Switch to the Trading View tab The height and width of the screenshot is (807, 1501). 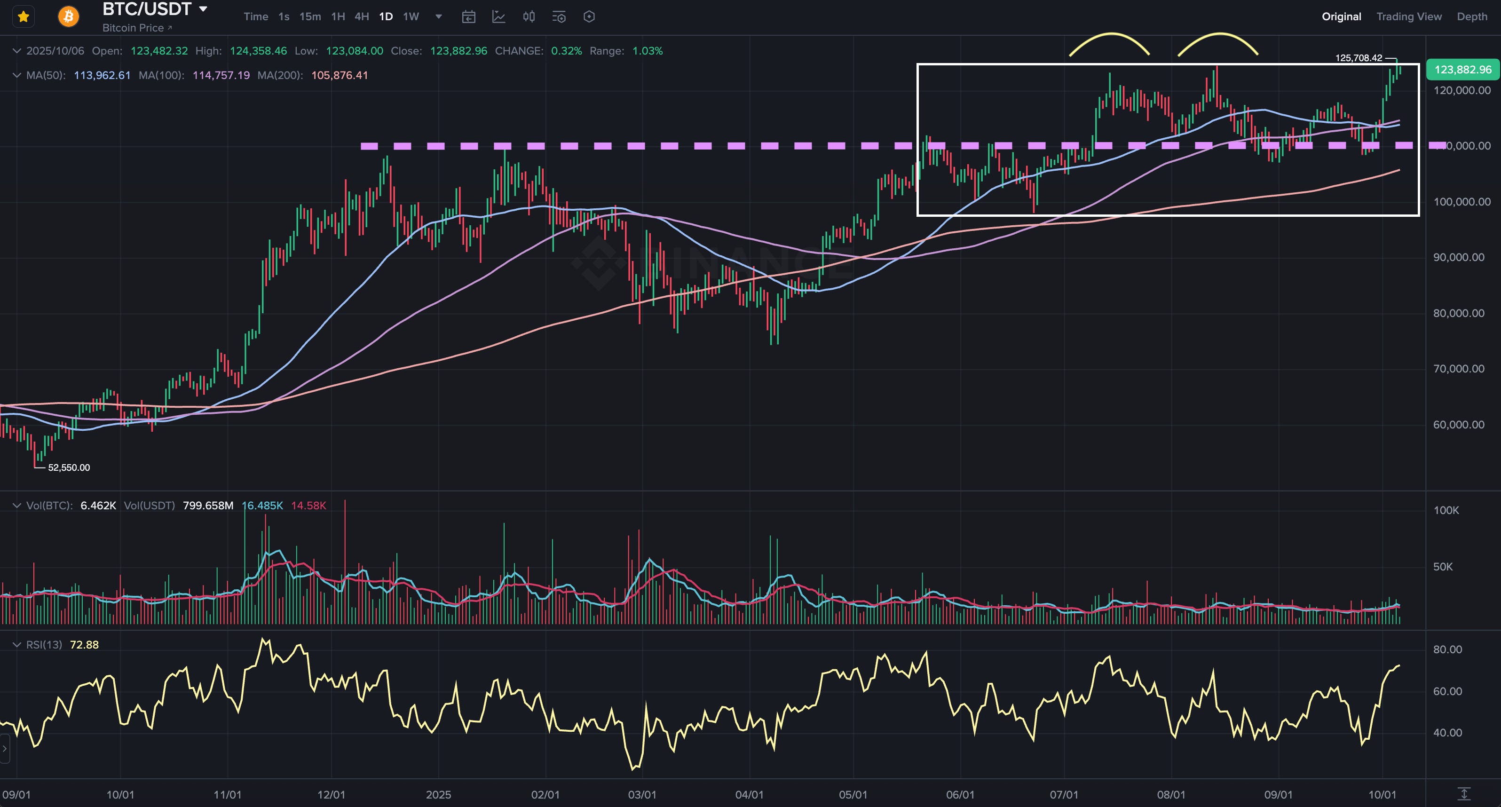coord(1408,16)
